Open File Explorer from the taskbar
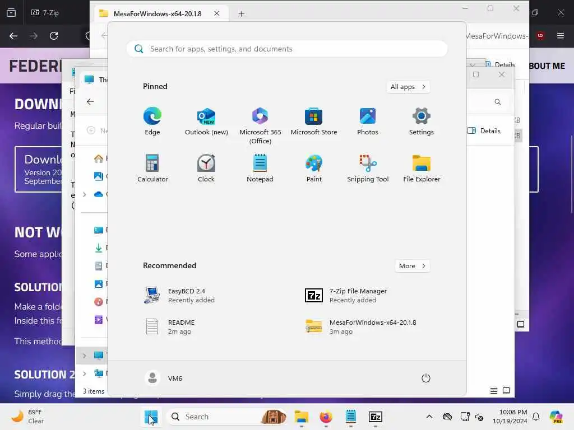The image size is (574, 430). click(x=301, y=417)
